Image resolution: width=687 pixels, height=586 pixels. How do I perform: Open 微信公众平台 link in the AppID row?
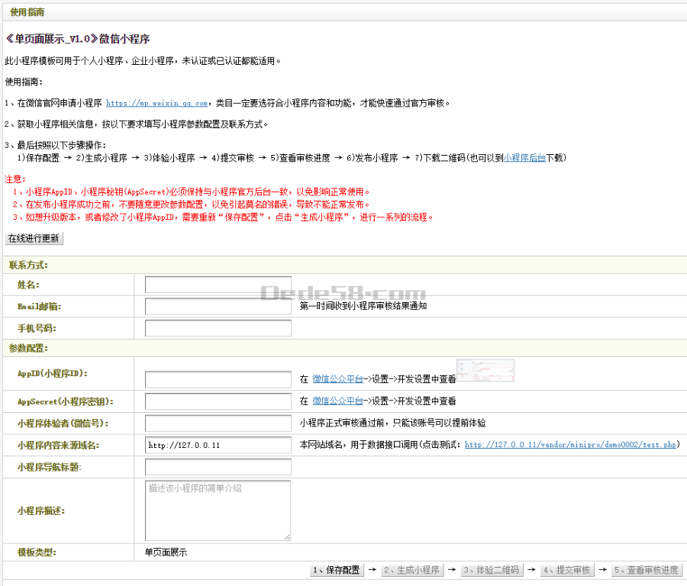pos(337,379)
